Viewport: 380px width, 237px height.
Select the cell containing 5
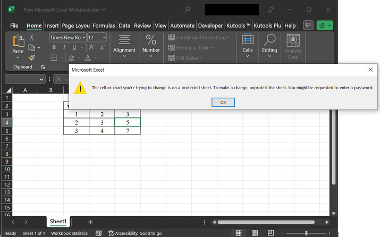click(128, 122)
